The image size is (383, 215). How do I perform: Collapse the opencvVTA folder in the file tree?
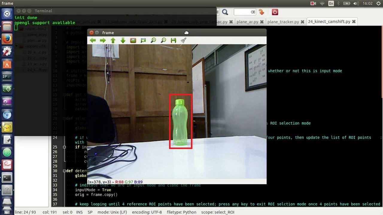tap(17, 46)
